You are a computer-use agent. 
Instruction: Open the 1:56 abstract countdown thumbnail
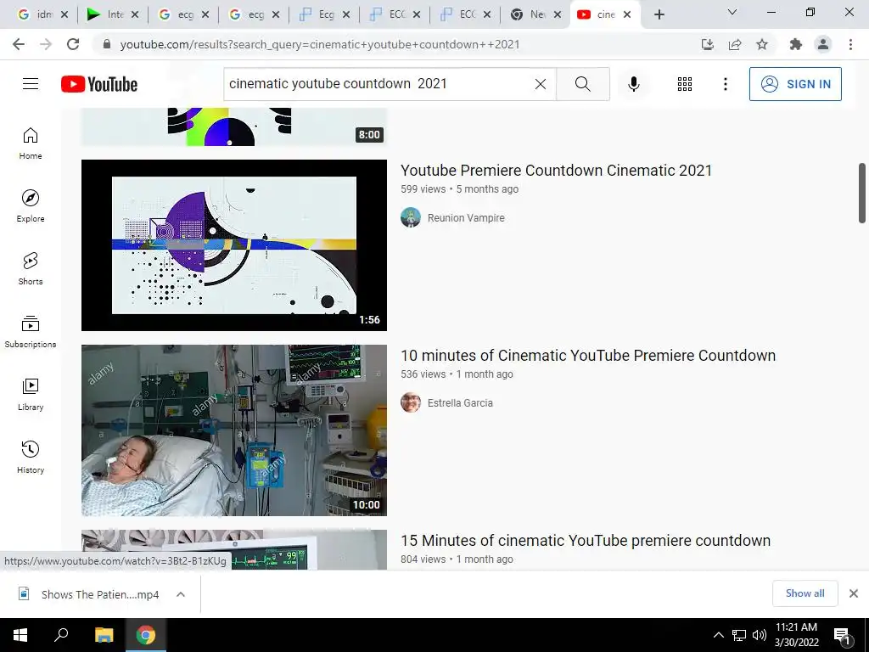click(x=234, y=245)
